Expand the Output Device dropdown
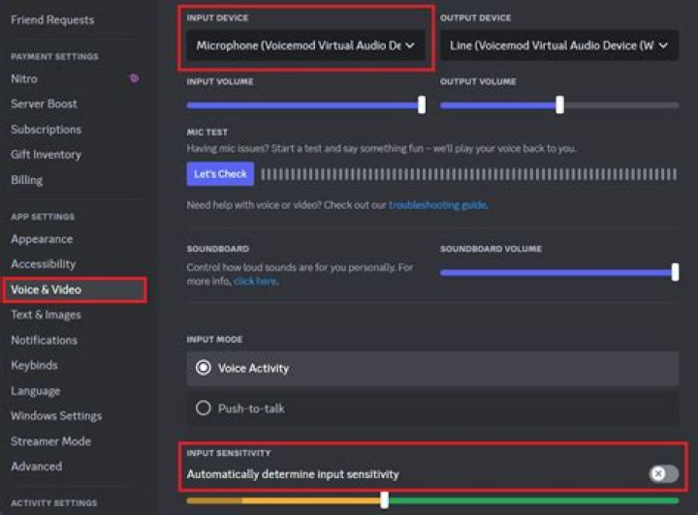This screenshot has width=698, height=515. (558, 45)
